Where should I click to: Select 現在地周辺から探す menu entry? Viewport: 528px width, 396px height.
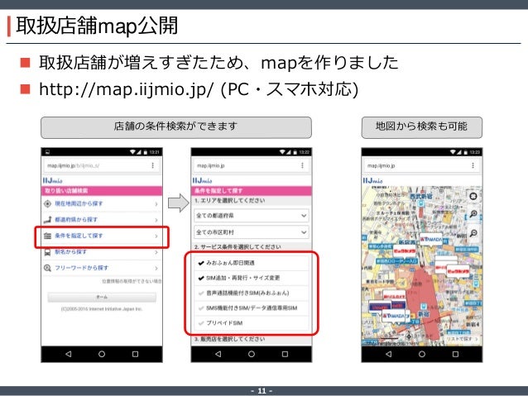click(x=102, y=203)
